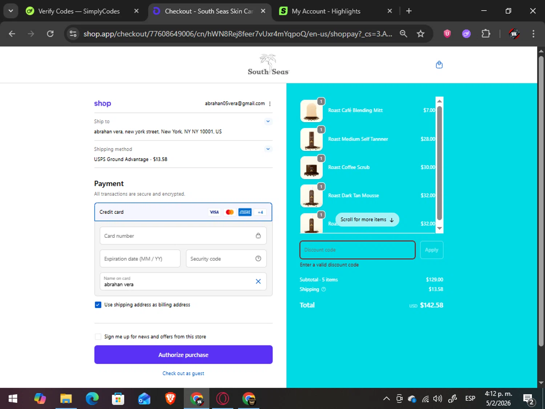
Task: Open the Extensions puzzle icon
Action: 485,34
